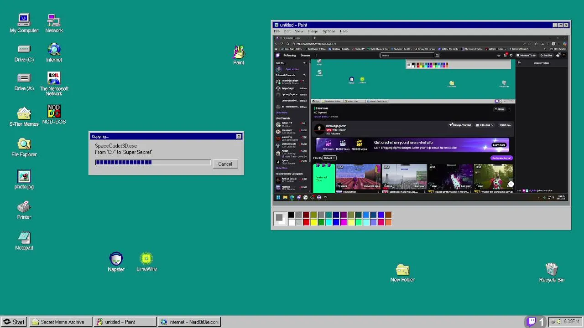Screen dimensions: 584x328
Task: Pick the dark red maroon swatch
Action: 306,215
